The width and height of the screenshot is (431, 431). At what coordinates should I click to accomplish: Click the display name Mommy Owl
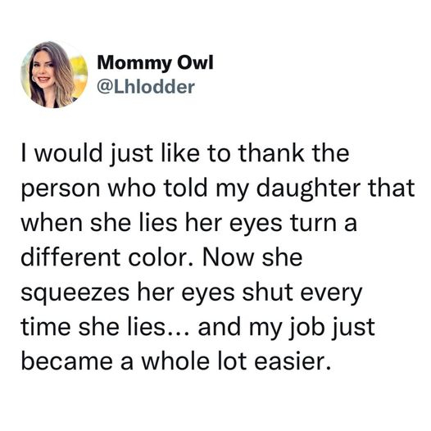155,63
